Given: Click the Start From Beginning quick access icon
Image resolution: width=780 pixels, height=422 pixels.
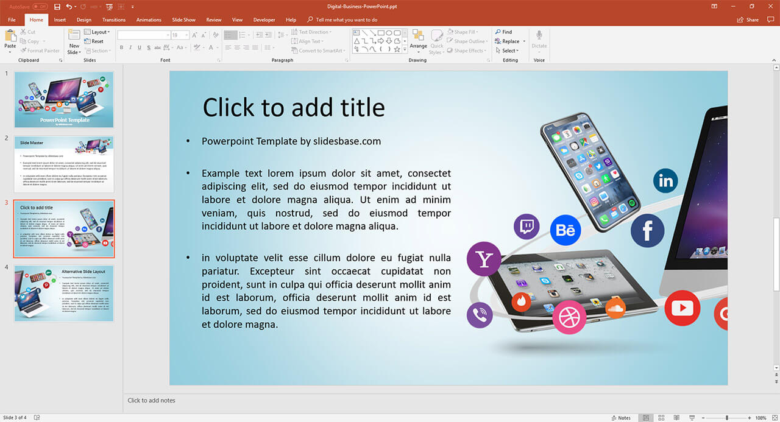Looking at the screenshot, I should pos(109,6).
